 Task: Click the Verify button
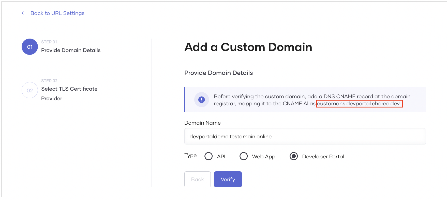click(x=228, y=179)
